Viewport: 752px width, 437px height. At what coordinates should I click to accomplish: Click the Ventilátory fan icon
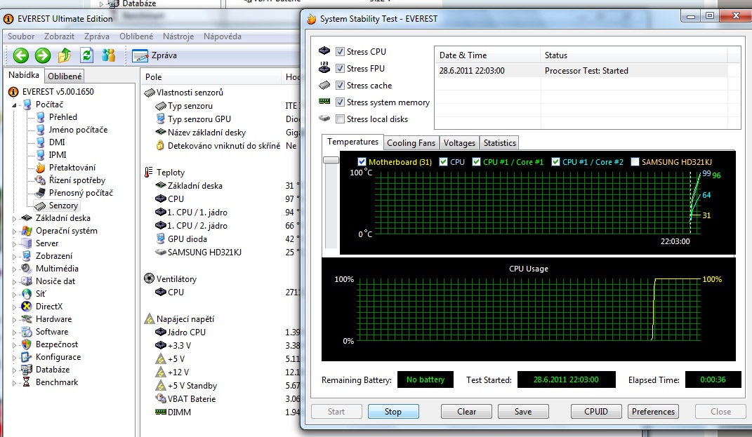149,278
